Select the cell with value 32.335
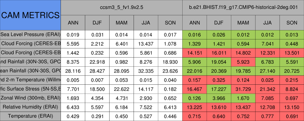 click(x=146, y=71)
